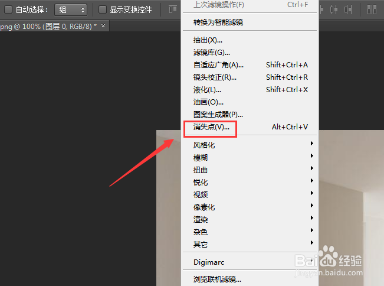Expand the 杂色 noise submenu
Viewport: 384px width, 286px height.
pos(250,232)
